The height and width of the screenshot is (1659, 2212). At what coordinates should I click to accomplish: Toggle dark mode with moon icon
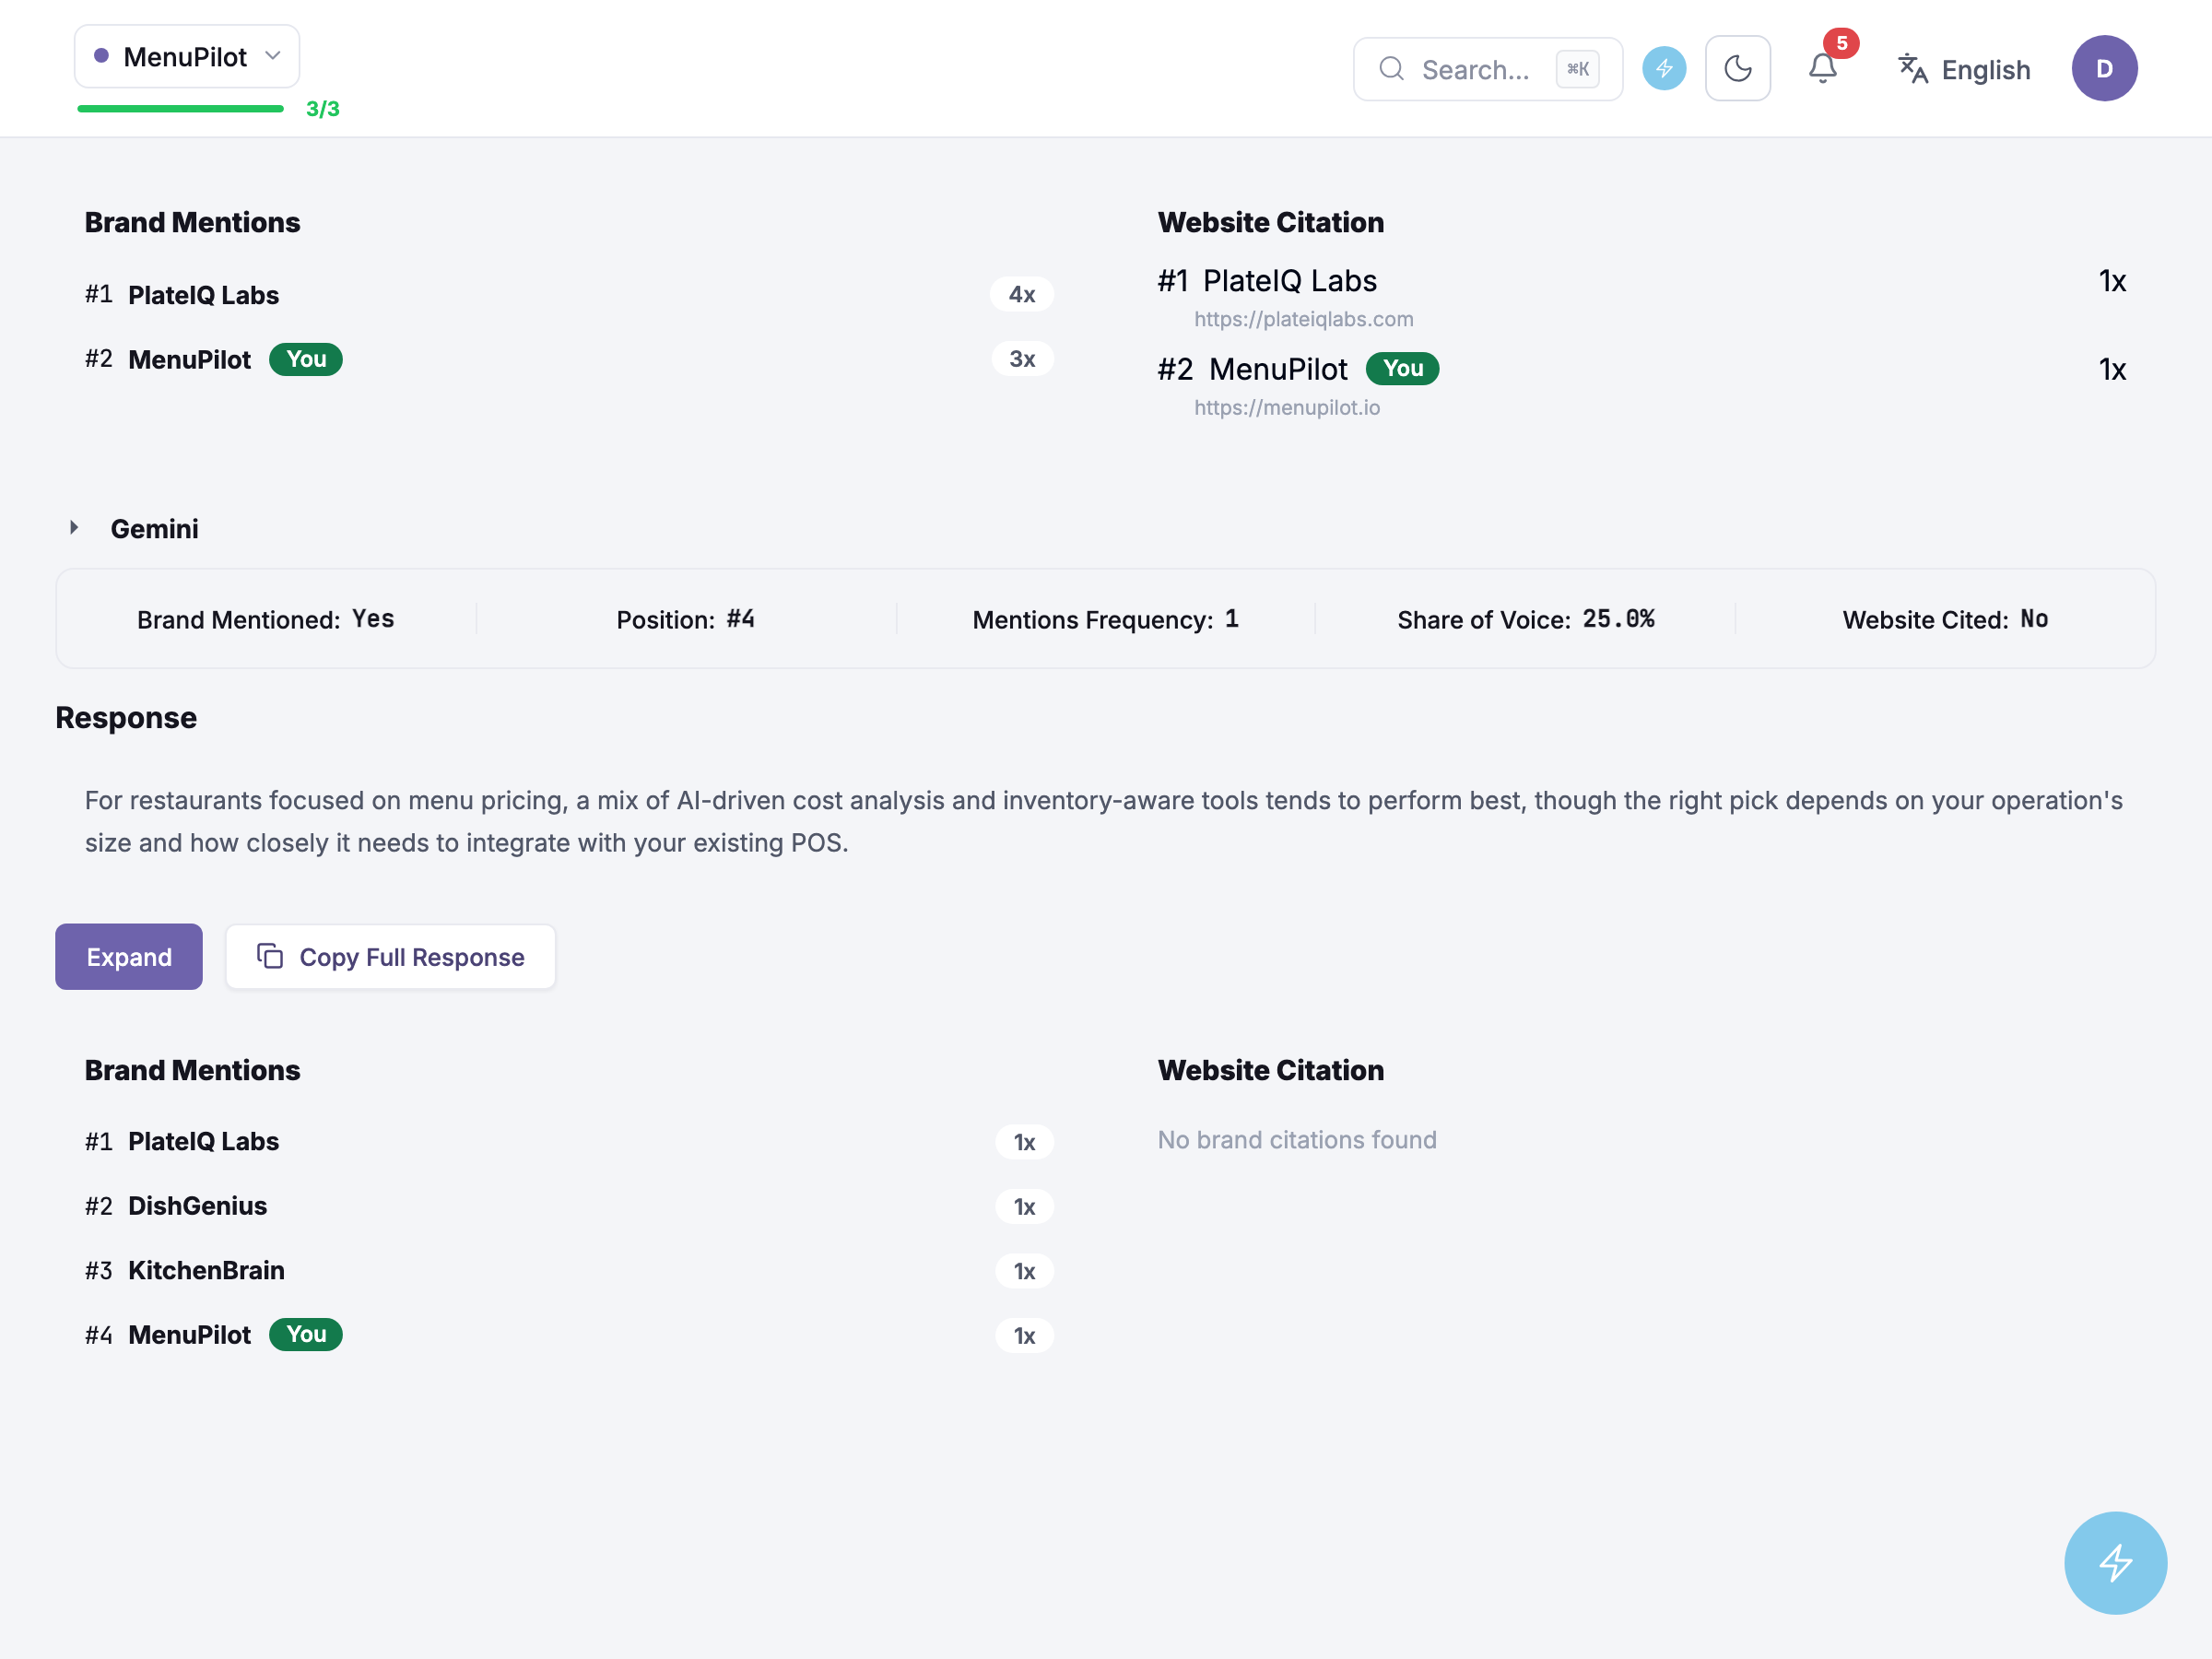coord(1737,69)
